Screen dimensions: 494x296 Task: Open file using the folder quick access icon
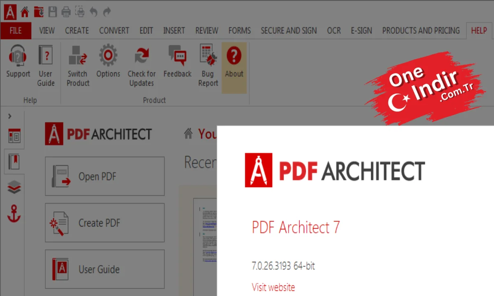coord(39,12)
